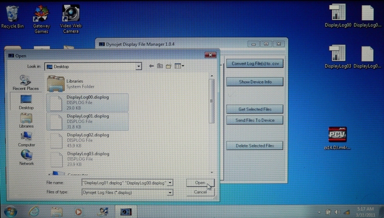The height and width of the screenshot is (218, 384).
Task: Expand the Look in Desktop dropdown
Action: pyautogui.click(x=139, y=67)
